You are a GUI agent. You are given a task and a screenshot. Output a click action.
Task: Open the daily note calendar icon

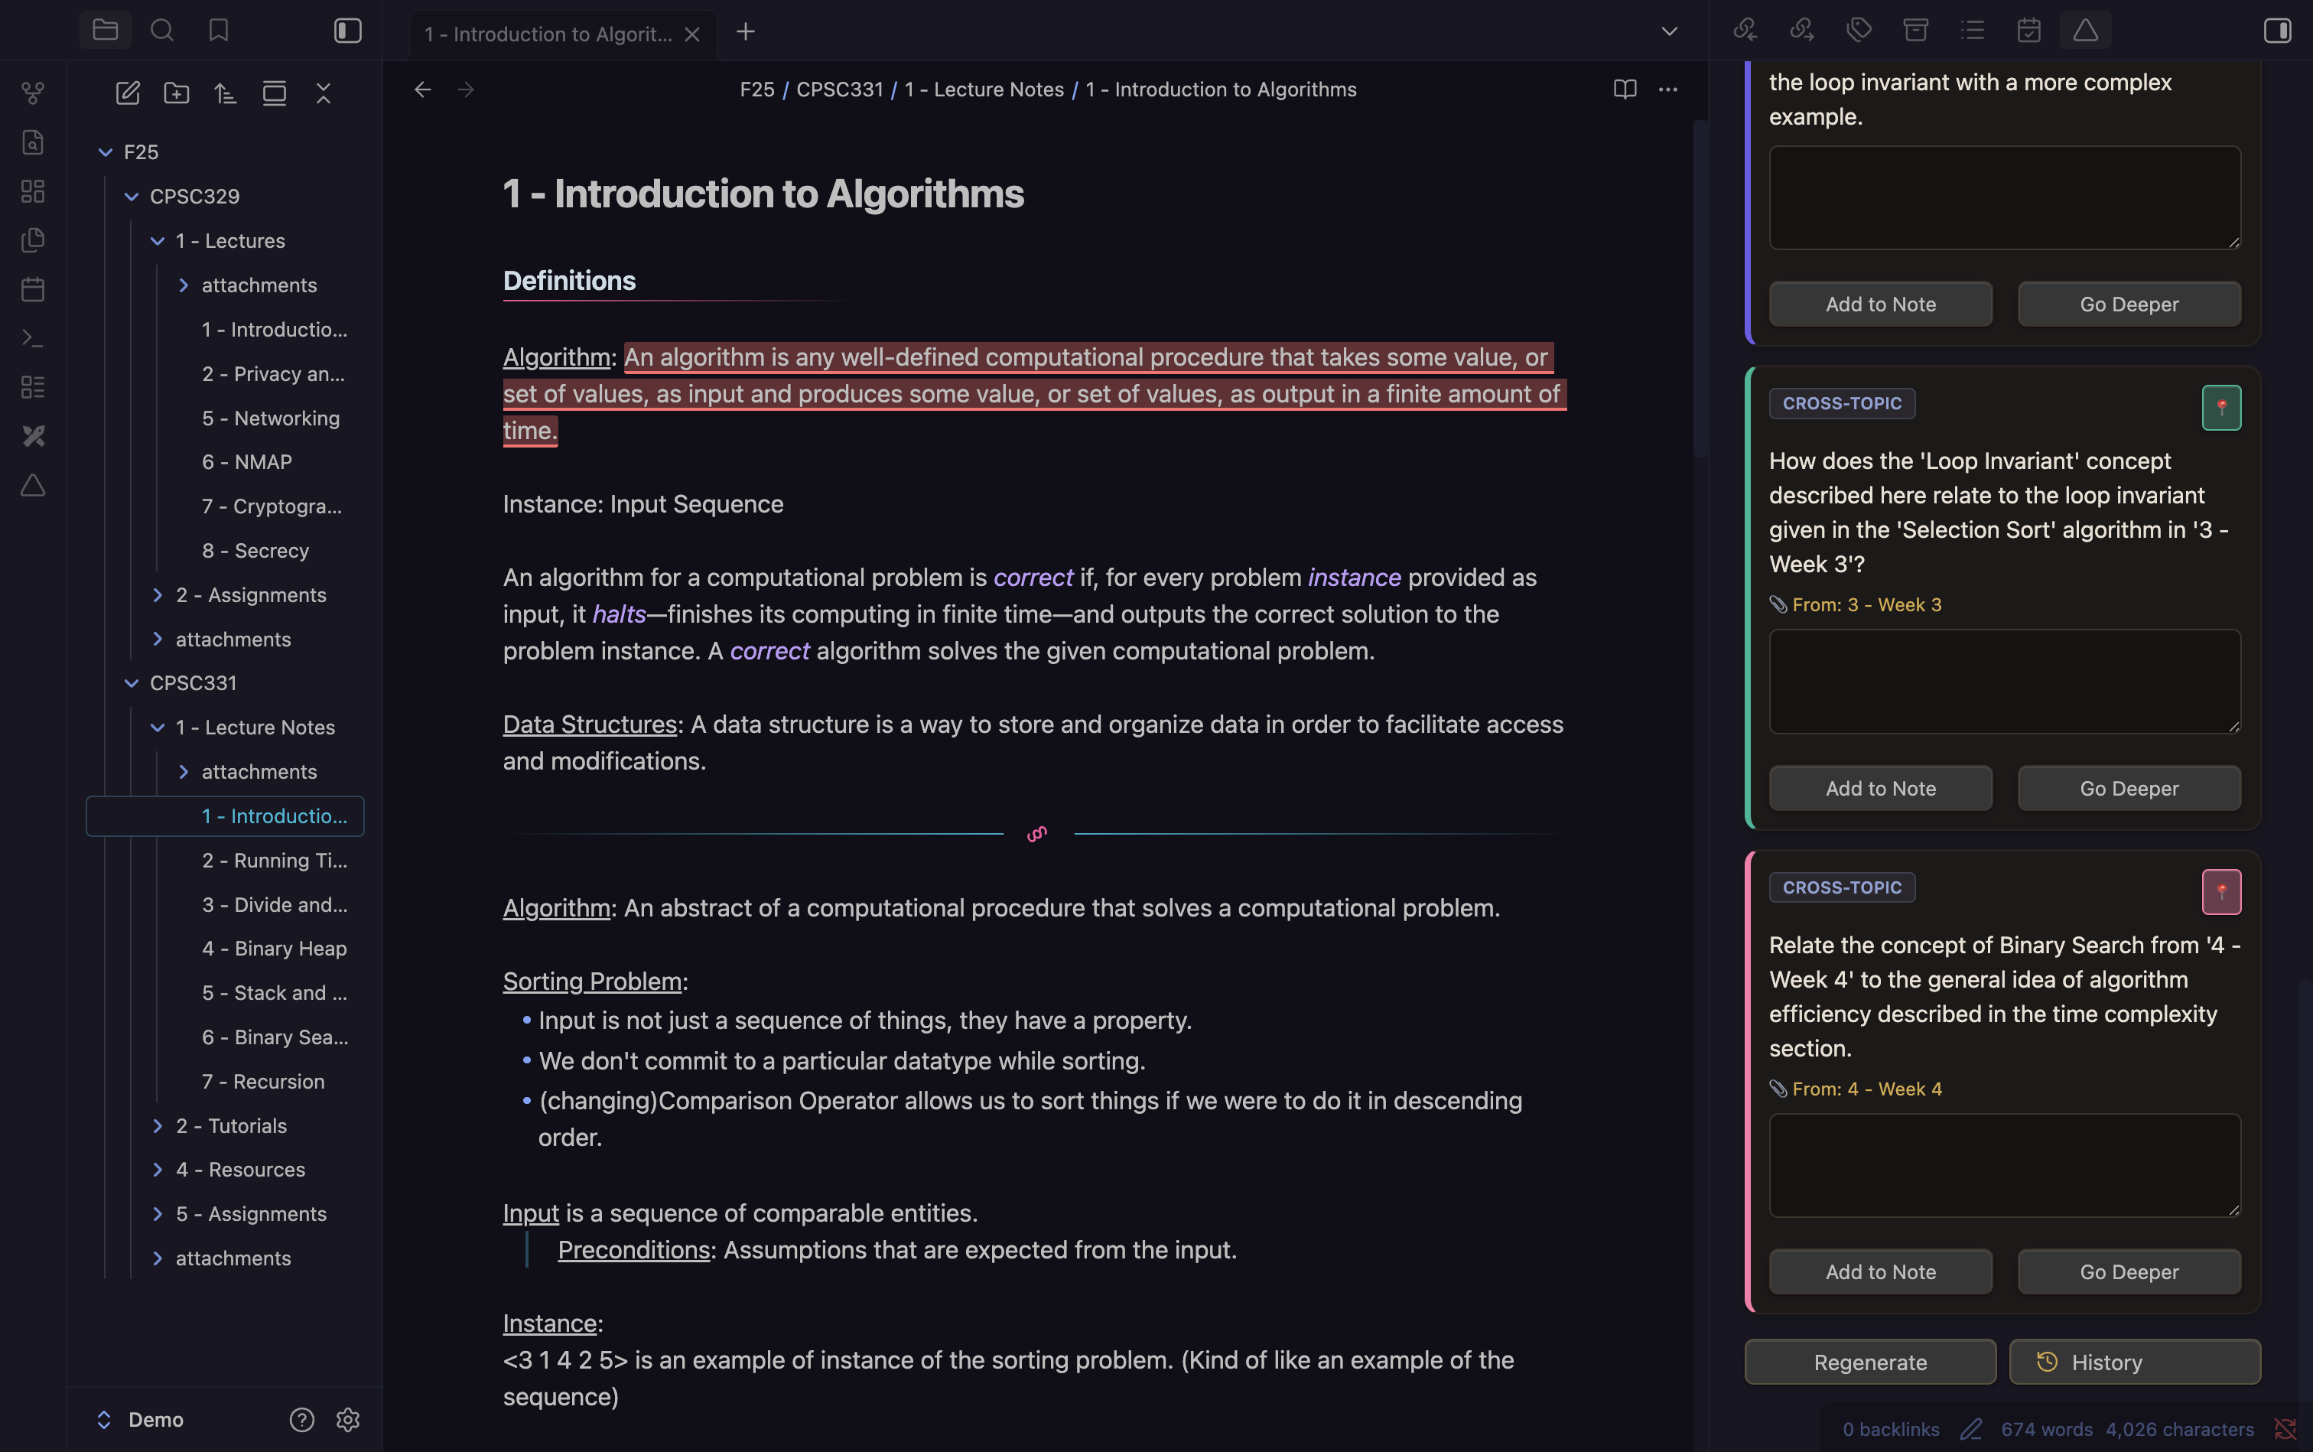coord(33,289)
